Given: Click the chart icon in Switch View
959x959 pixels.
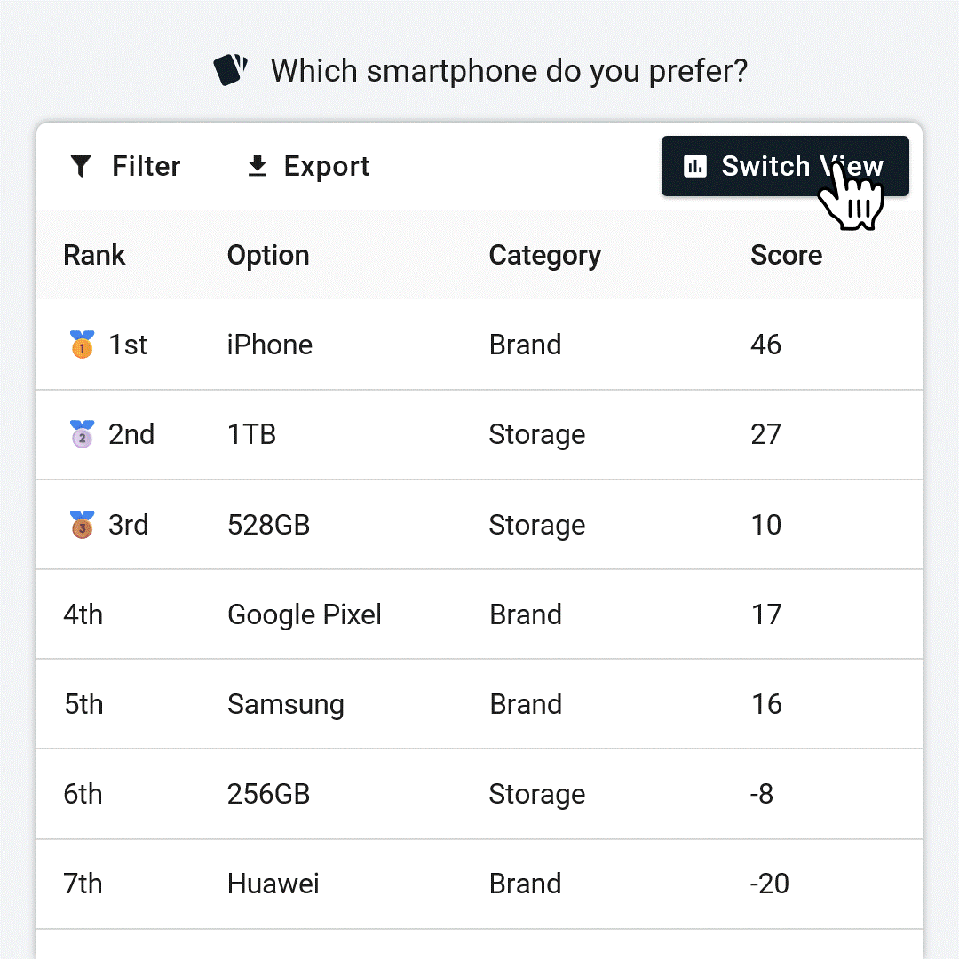Looking at the screenshot, I should [694, 166].
